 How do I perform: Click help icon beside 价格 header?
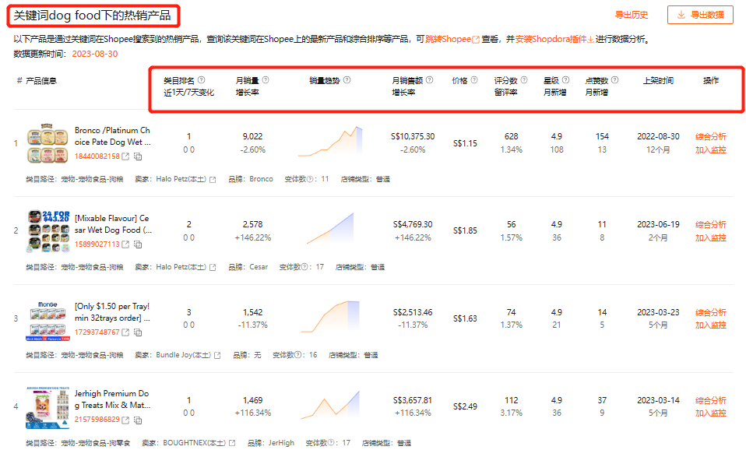(474, 80)
